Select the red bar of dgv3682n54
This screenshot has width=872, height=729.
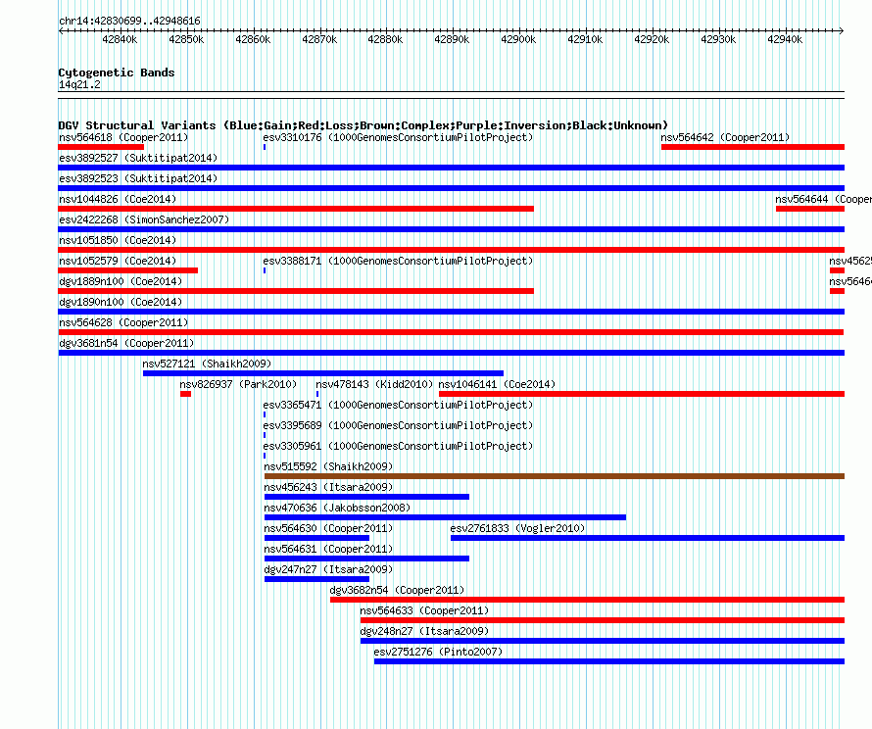[x=587, y=600]
